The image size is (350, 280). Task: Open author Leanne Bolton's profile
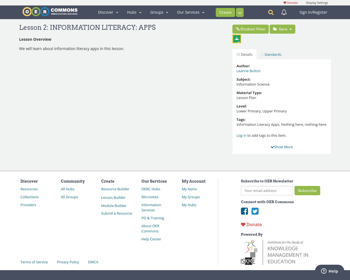[248, 71]
